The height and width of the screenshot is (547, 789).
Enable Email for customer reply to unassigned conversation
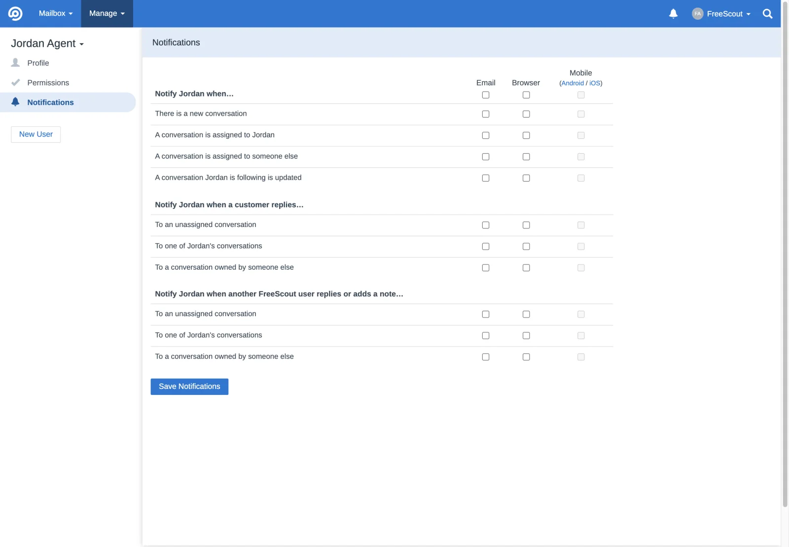(486, 225)
